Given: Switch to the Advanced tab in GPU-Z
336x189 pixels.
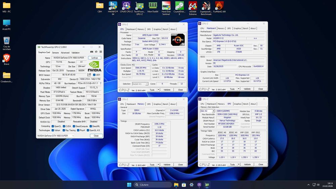Looking at the screenshot, I should pos(65,53).
